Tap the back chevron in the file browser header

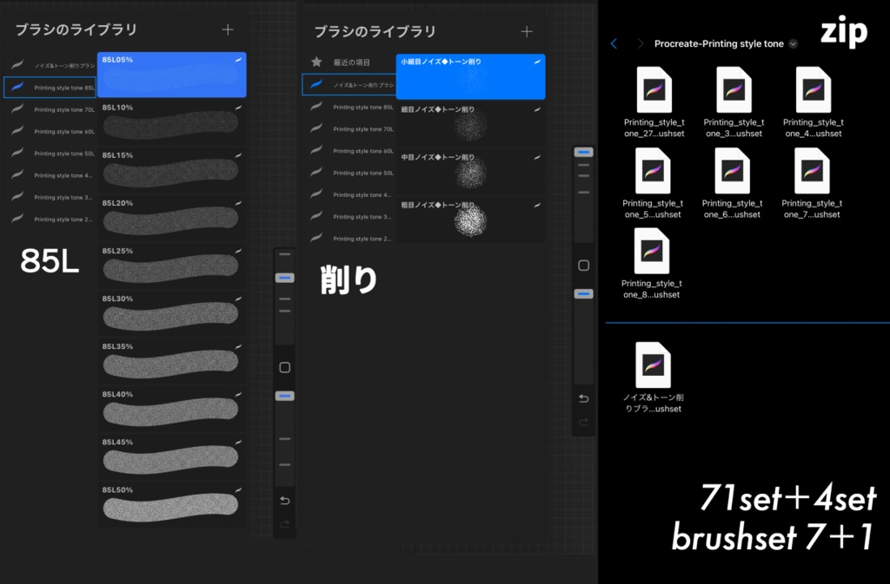(x=614, y=43)
